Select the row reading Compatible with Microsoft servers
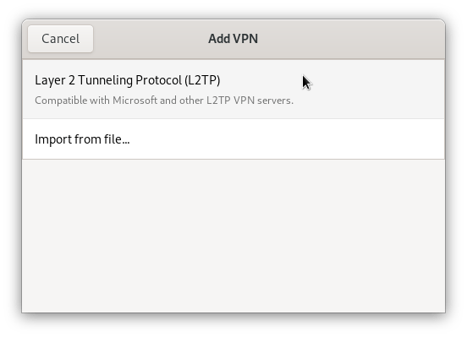Image resolution: width=467 pixels, height=337 pixels. (x=233, y=90)
